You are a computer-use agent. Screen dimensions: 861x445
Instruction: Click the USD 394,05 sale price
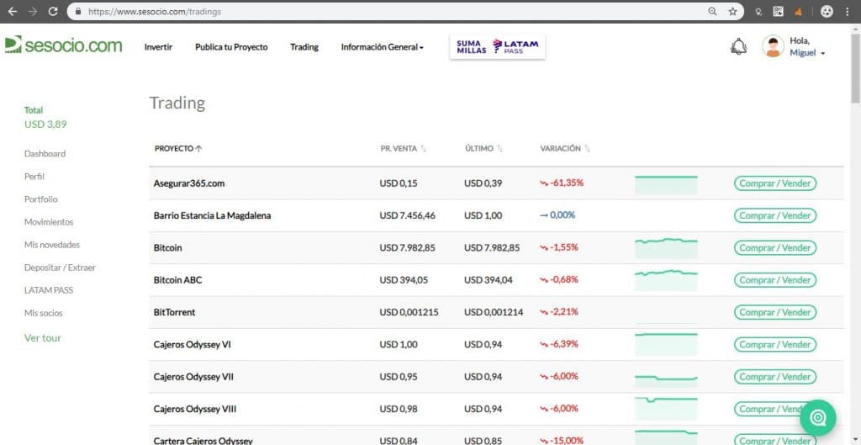(x=404, y=280)
